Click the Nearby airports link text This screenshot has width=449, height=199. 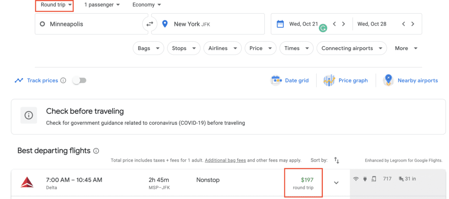418,80
